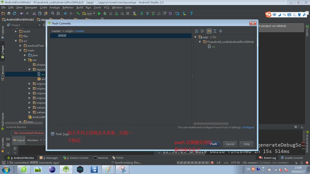Expand the build folder in project tree

pos(16,31)
